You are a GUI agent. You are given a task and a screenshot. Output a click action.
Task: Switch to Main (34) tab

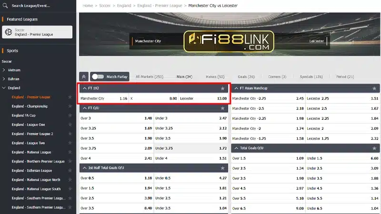click(x=184, y=77)
